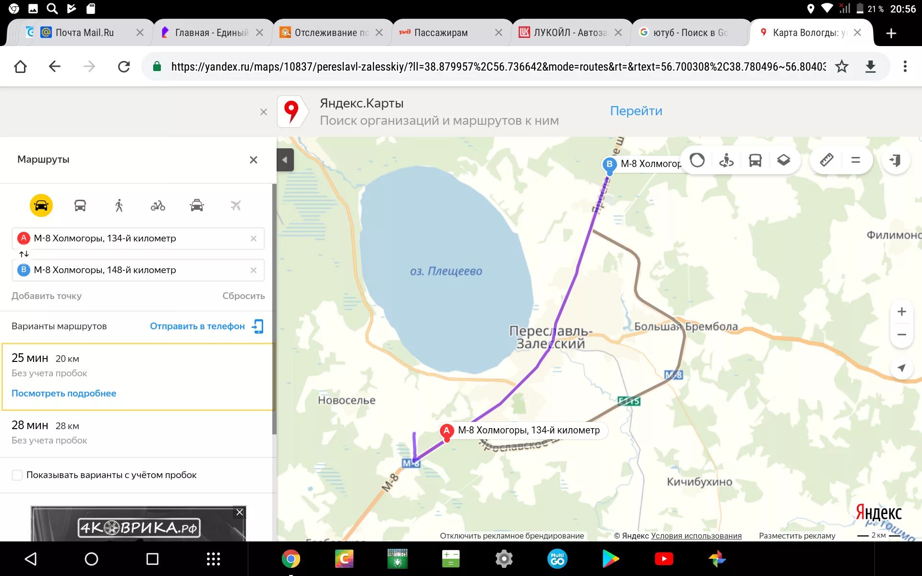Zoom in the map with plus
Screen dimensions: 922x576
tap(901, 312)
